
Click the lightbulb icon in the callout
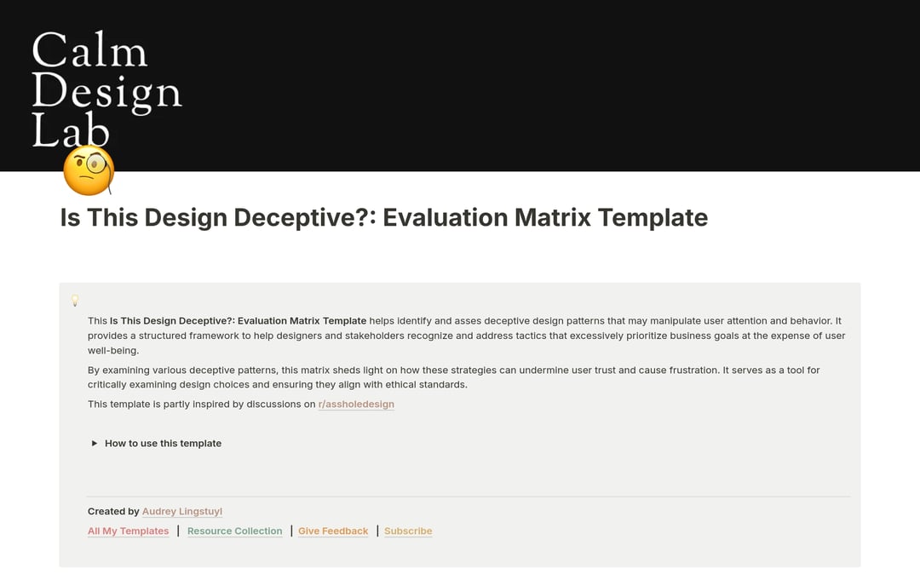[x=75, y=301]
